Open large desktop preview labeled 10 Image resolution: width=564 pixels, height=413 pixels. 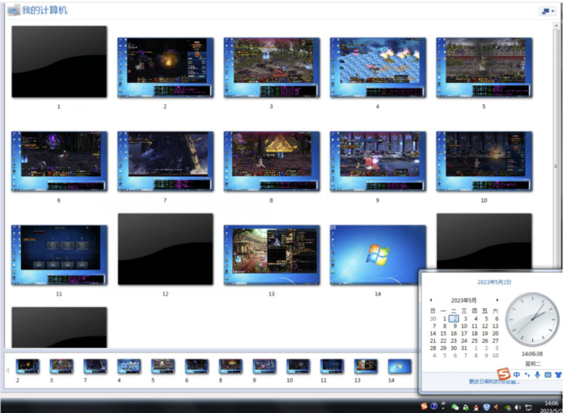coord(484,161)
